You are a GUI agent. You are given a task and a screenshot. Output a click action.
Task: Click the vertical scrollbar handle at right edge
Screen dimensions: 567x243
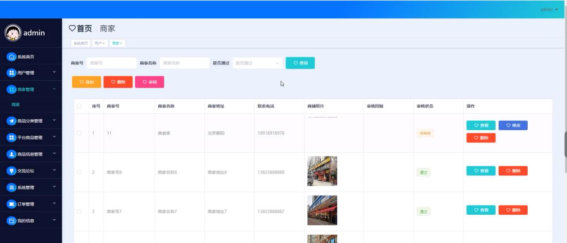tap(566, 144)
